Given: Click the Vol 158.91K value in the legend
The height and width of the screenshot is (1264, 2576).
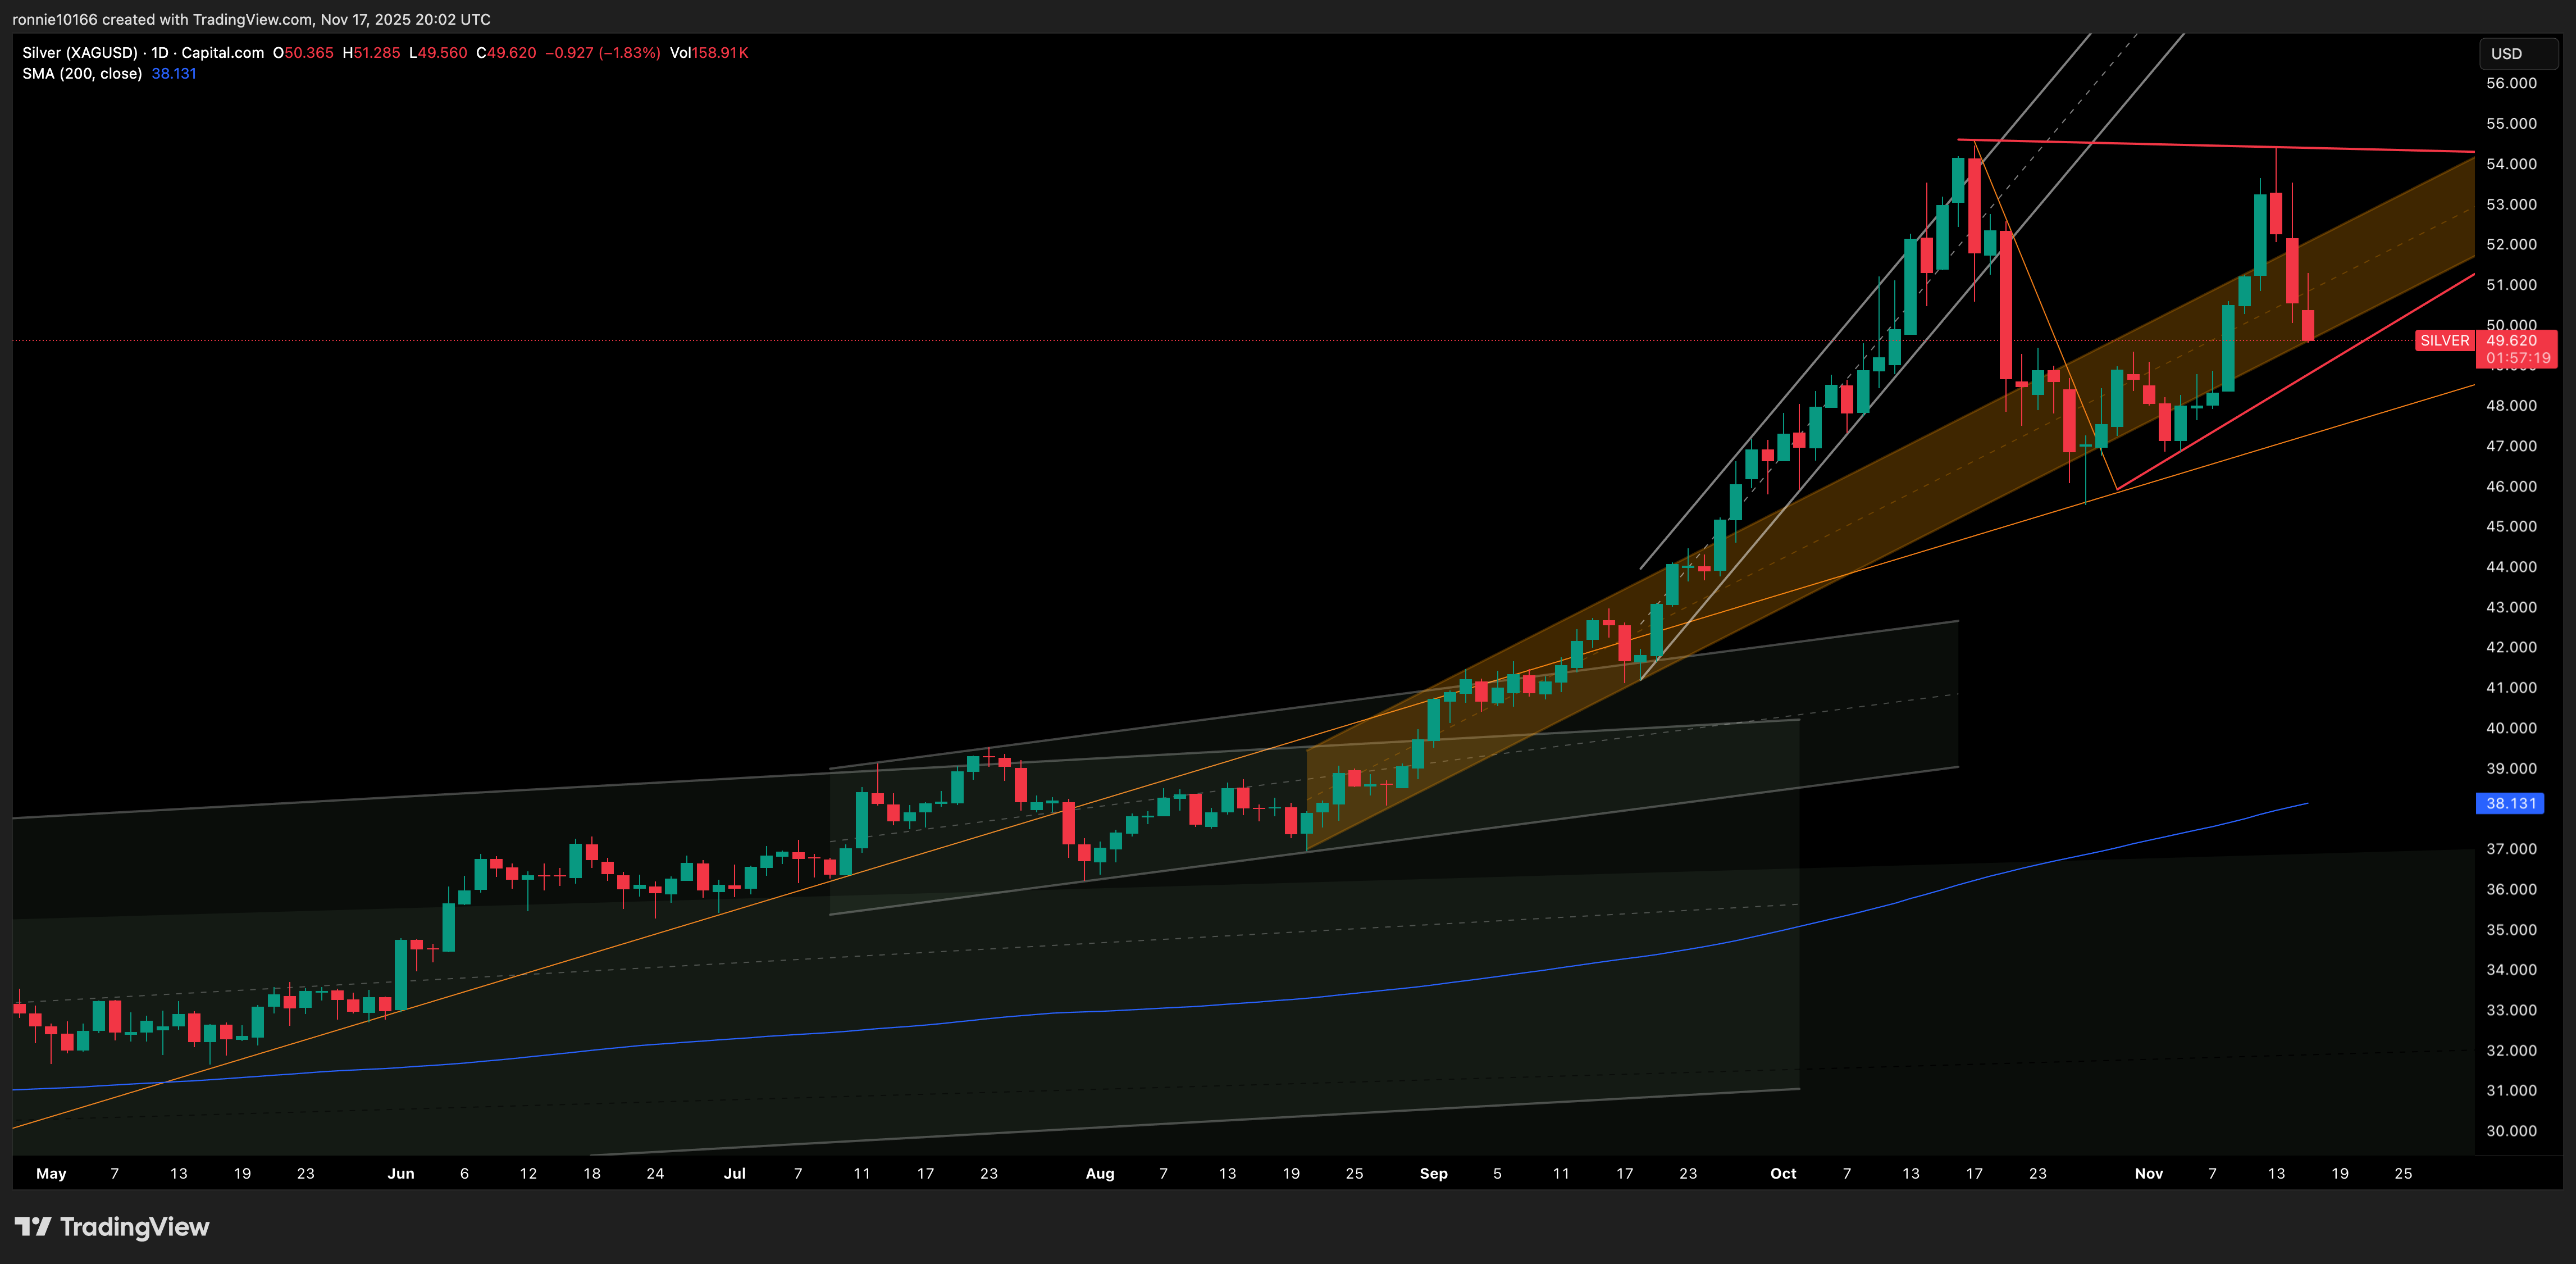Looking at the screenshot, I should [721, 53].
